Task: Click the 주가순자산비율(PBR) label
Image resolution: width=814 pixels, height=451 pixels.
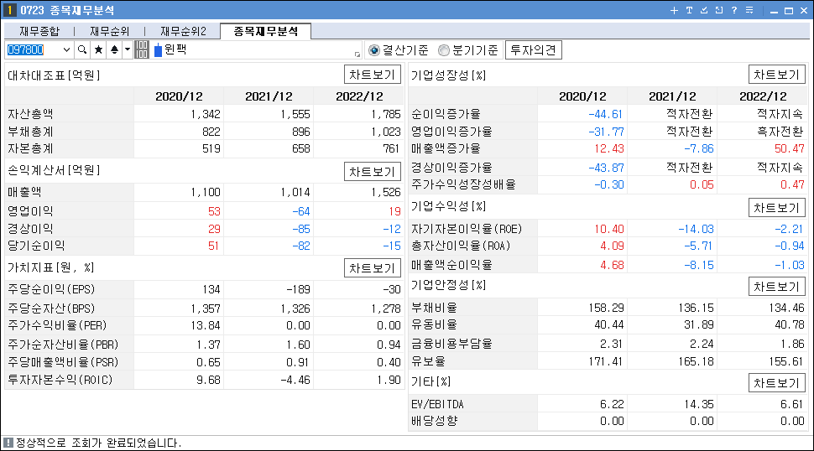Action: (x=63, y=345)
